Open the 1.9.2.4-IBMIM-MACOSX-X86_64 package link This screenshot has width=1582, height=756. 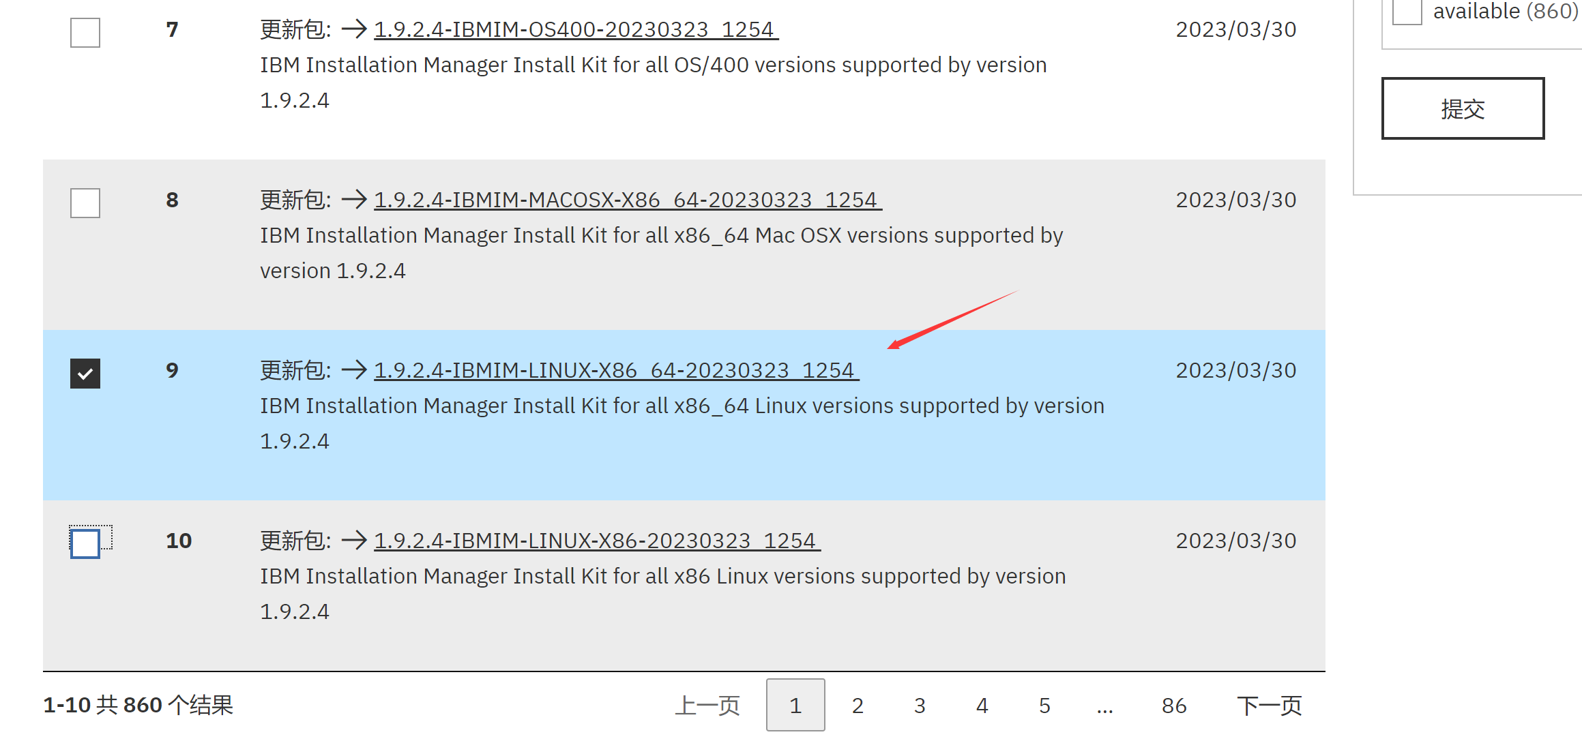[628, 200]
